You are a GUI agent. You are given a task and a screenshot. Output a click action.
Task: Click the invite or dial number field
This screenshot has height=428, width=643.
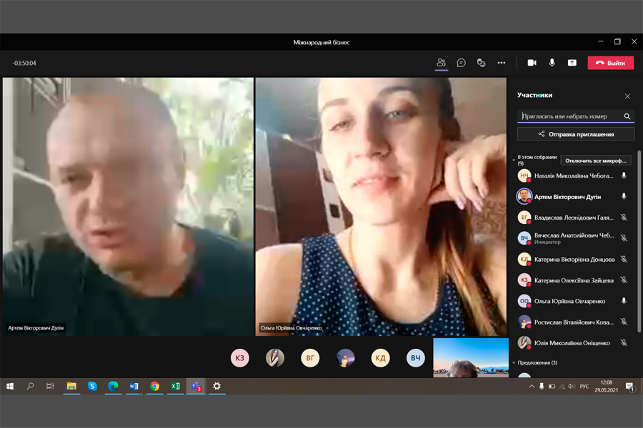(x=570, y=116)
